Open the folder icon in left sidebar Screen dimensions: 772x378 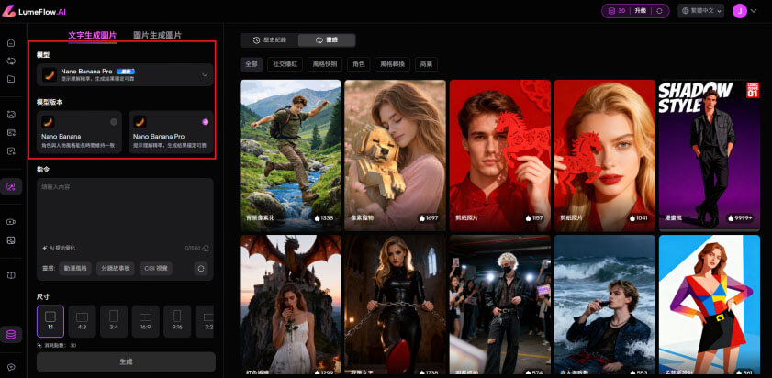12,79
